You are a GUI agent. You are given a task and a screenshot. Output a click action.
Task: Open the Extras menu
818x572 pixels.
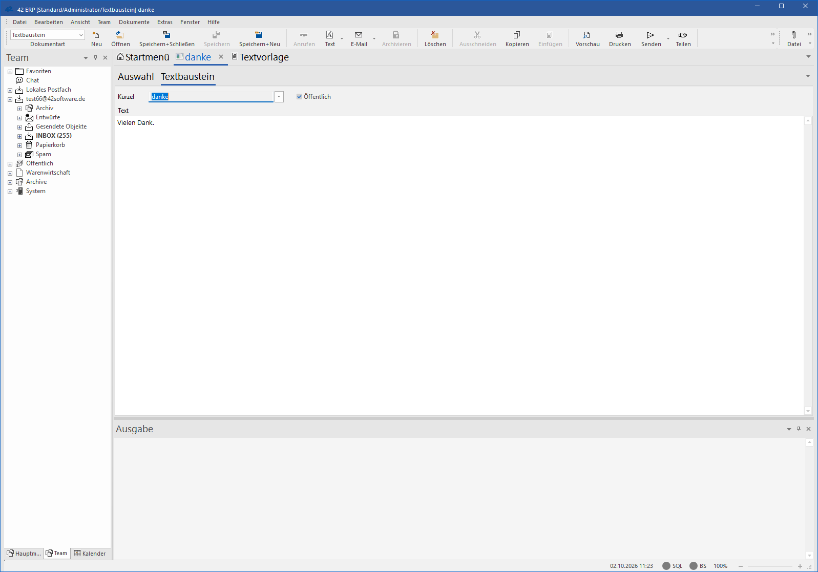pyautogui.click(x=165, y=22)
